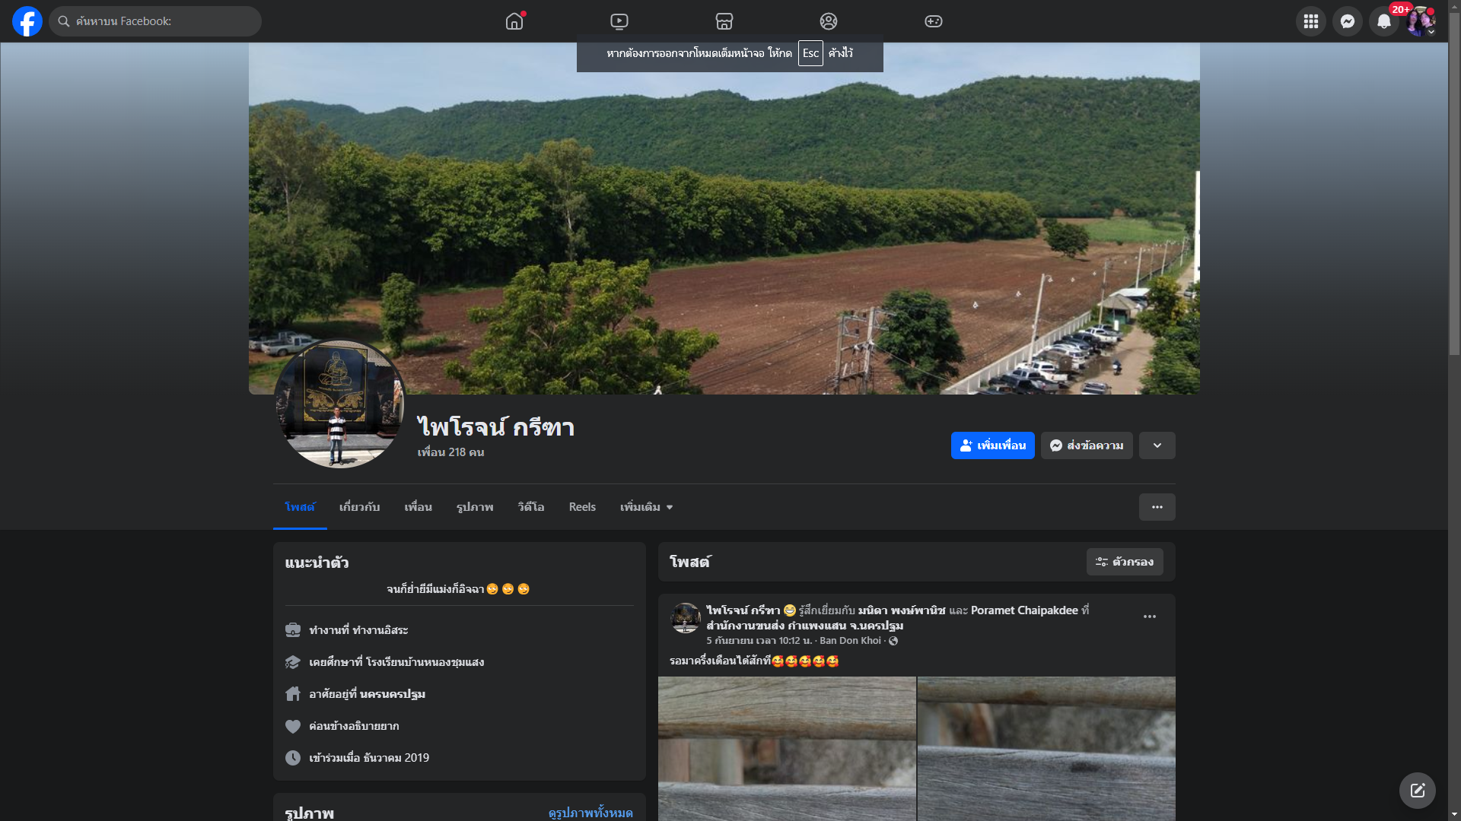Viewport: 1461px width, 821px height.
Task: Open the post's three-dot options menu
Action: coord(1149,617)
